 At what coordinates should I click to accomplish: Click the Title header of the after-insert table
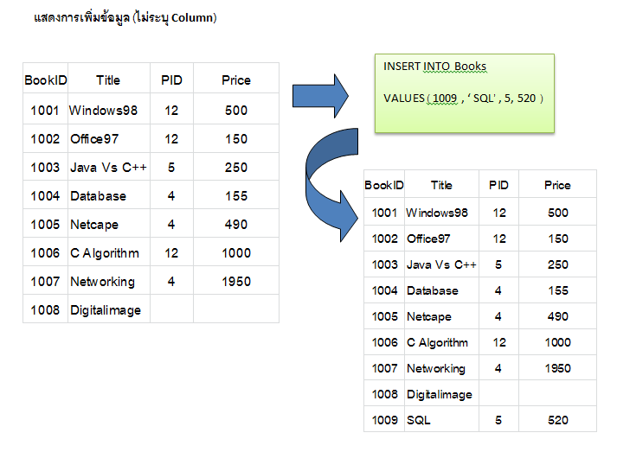point(441,185)
